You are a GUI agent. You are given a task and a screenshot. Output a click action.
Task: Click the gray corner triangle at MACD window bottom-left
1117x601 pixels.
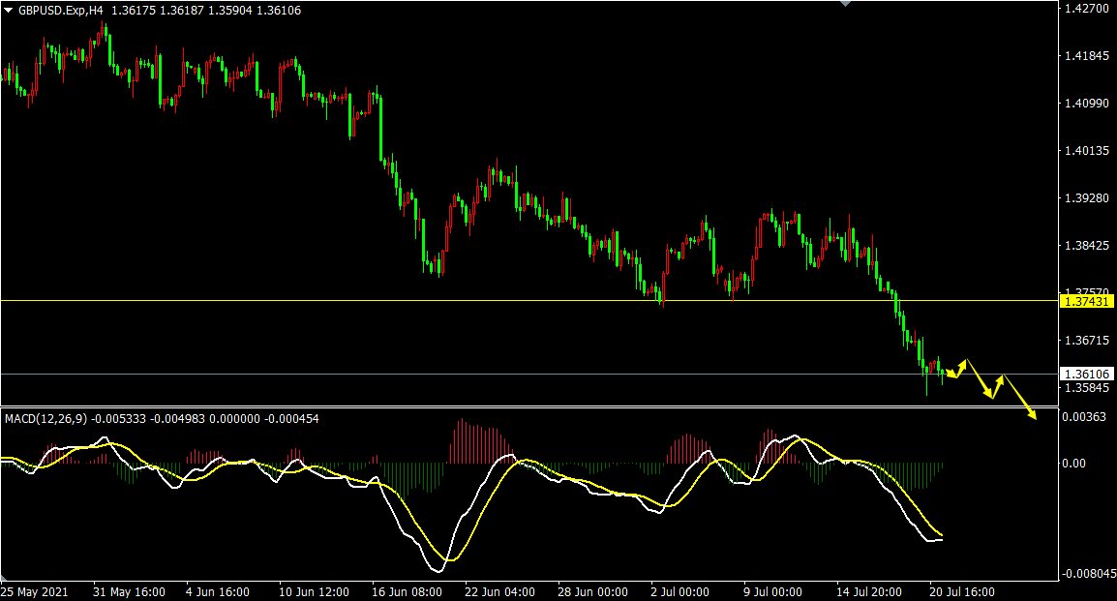click(3, 578)
